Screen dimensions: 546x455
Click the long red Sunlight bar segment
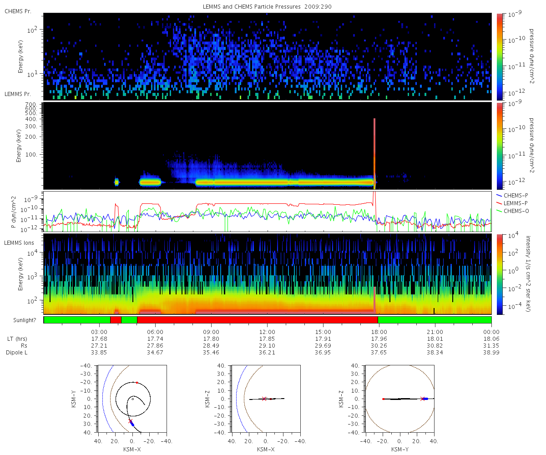point(257,320)
